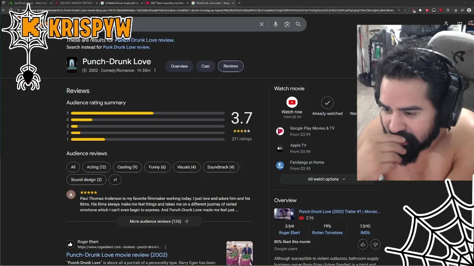This screenshot has width=474, height=266.
Task: Select the All reviews filter chip
Action: coord(73,167)
